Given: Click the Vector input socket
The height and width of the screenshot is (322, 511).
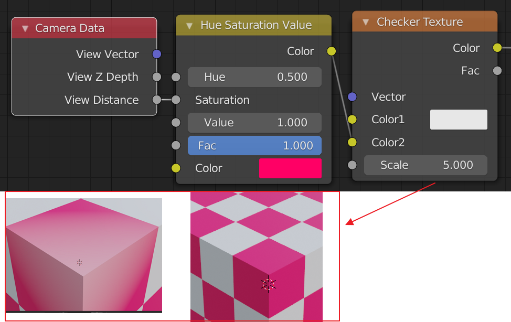Looking at the screenshot, I should pyautogui.click(x=352, y=97).
